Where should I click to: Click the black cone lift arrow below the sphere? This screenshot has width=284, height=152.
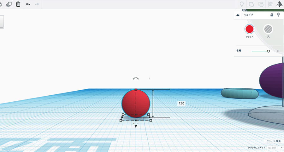(x=136, y=126)
